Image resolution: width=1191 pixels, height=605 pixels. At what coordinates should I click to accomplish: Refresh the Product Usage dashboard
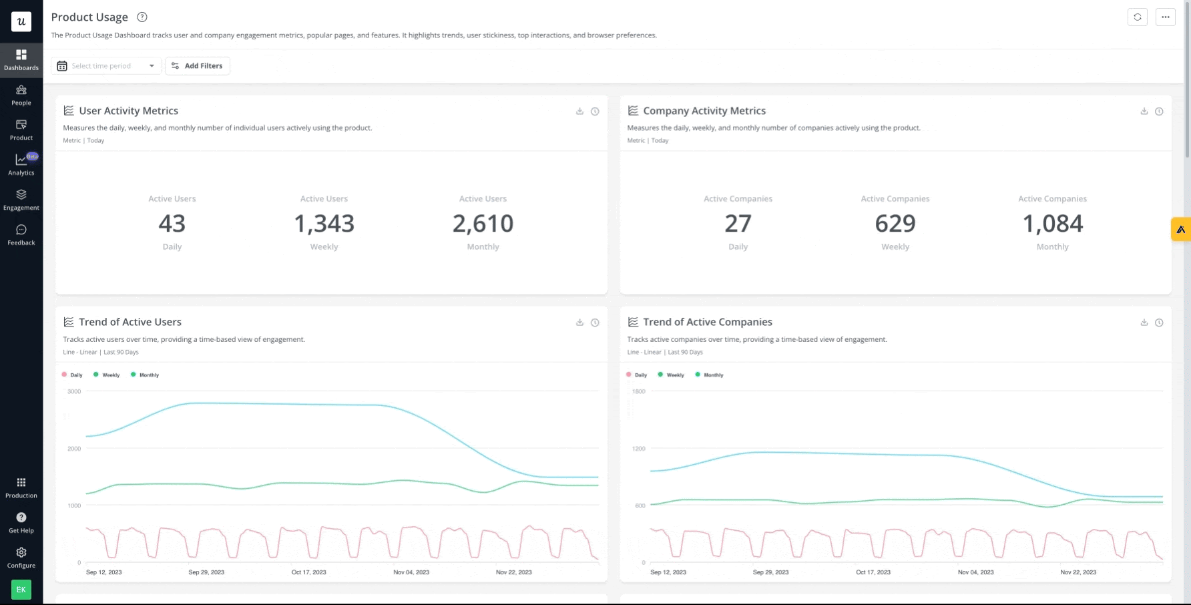[1138, 17]
